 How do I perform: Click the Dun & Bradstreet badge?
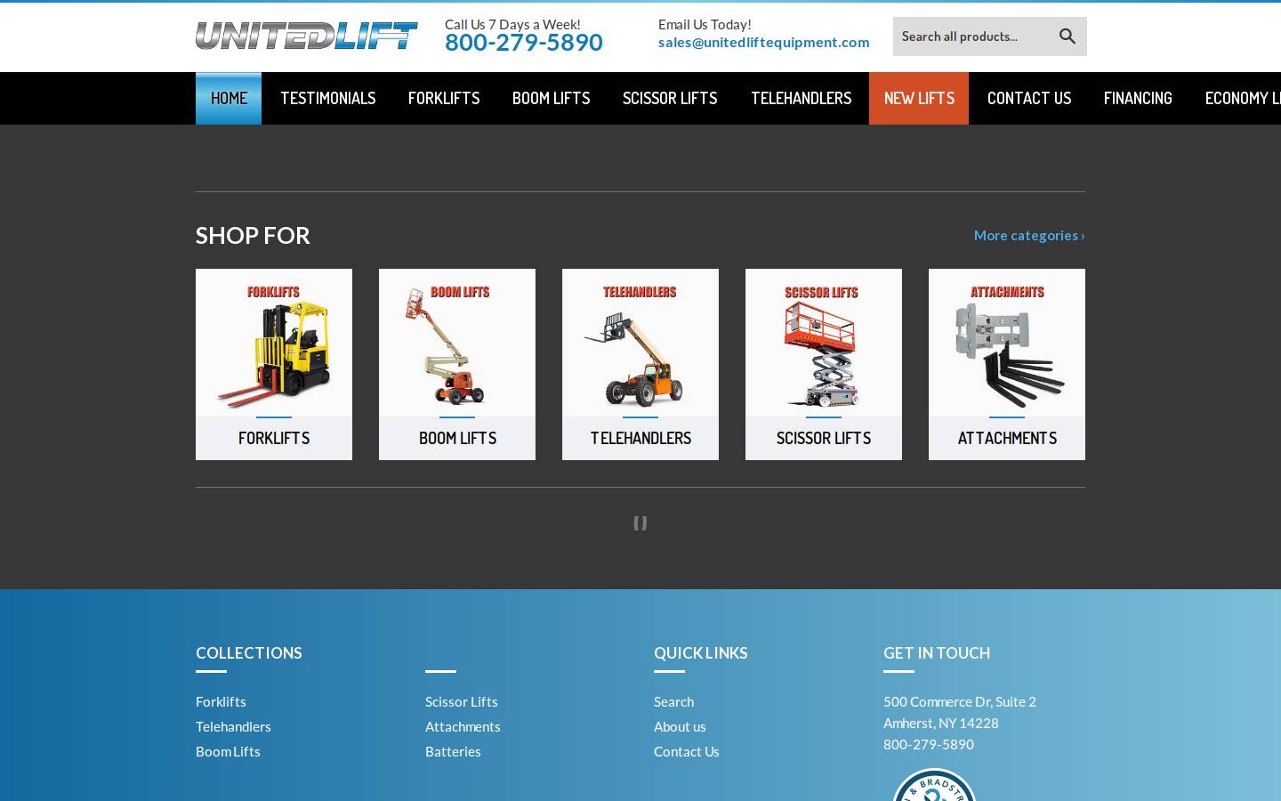click(x=934, y=785)
